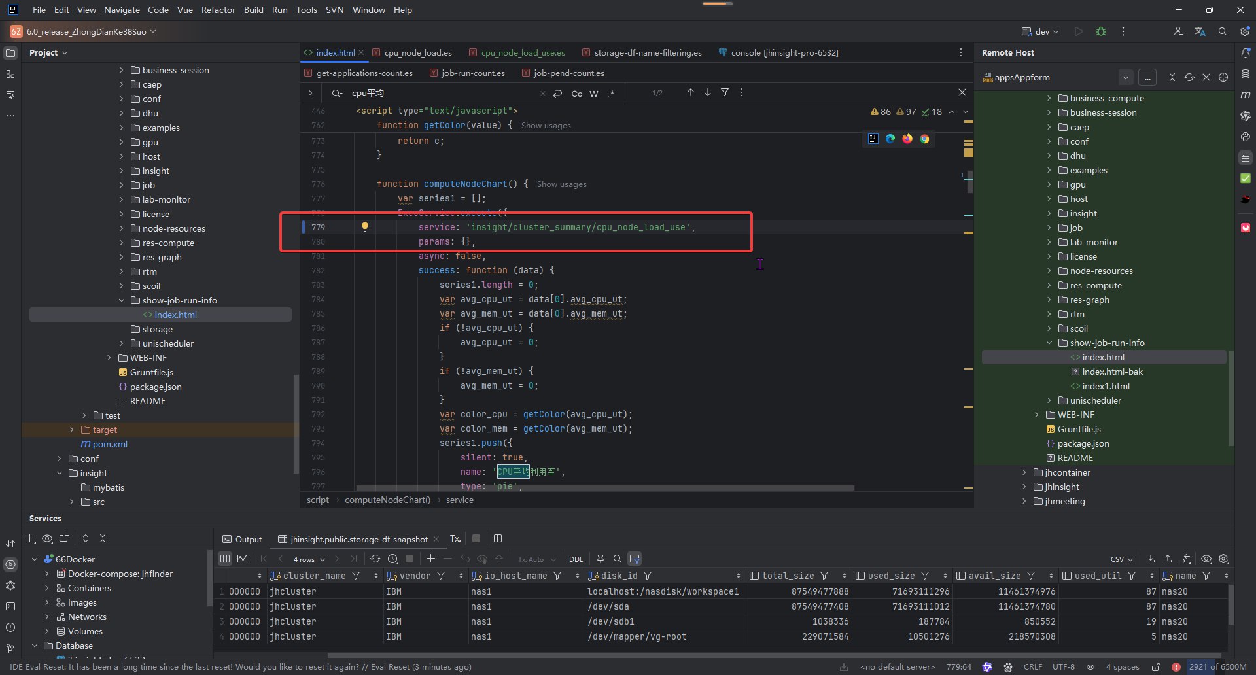Viewport: 1256px width, 675px height.
Task: Locate opened file in Remote Host
Action: 1223,77
